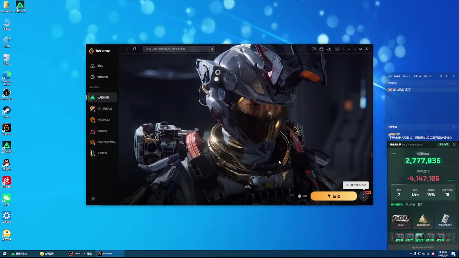Viewport: 459px width, 258px height.
Task: Collapse the top chat section chevron
Action: [x=453, y=83]
